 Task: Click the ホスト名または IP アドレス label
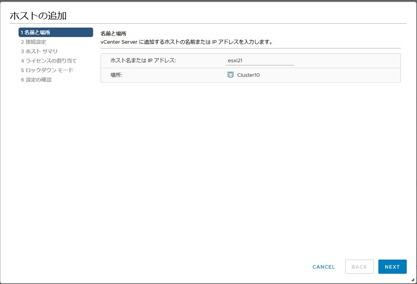143,61
